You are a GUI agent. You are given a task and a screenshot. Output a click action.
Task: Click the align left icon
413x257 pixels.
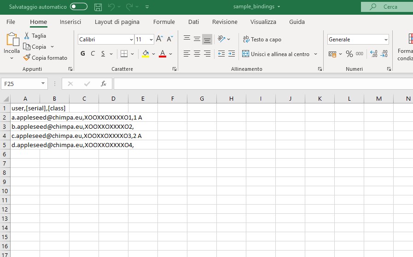(x=187, y=54)
